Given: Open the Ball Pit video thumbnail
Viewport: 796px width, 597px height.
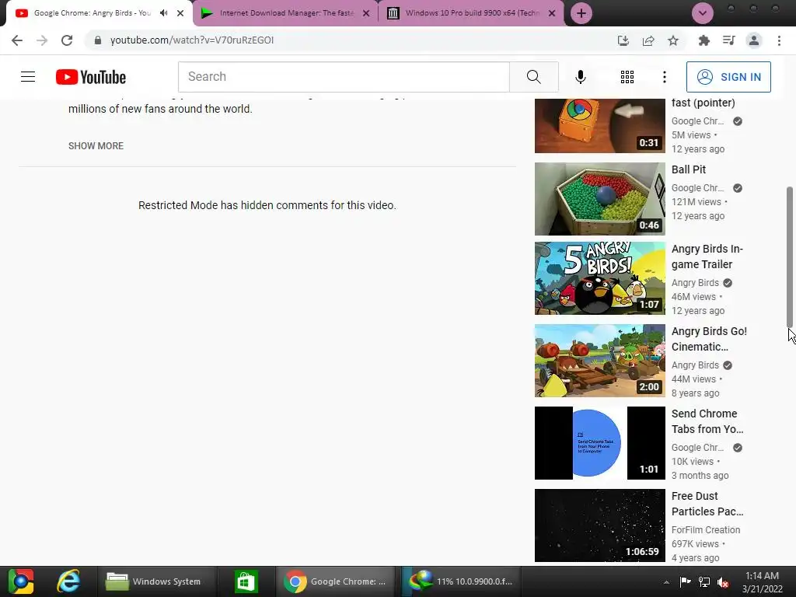Looking at the screenshot, I should coord(599,199).
